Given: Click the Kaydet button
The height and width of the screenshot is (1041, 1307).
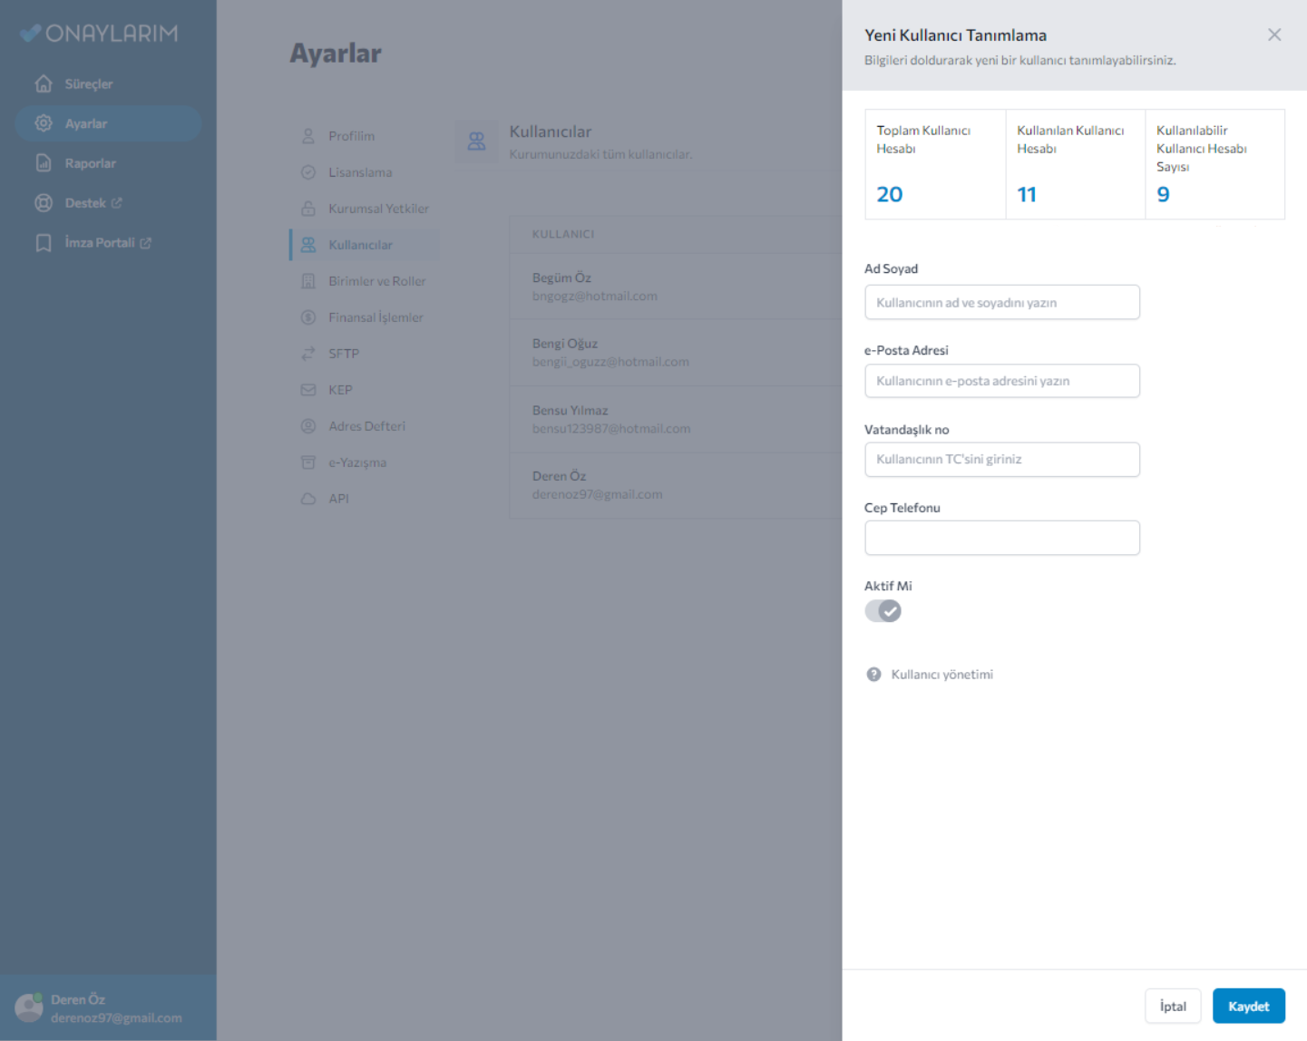Looking at the screenshot, I should [1248, 1006].
